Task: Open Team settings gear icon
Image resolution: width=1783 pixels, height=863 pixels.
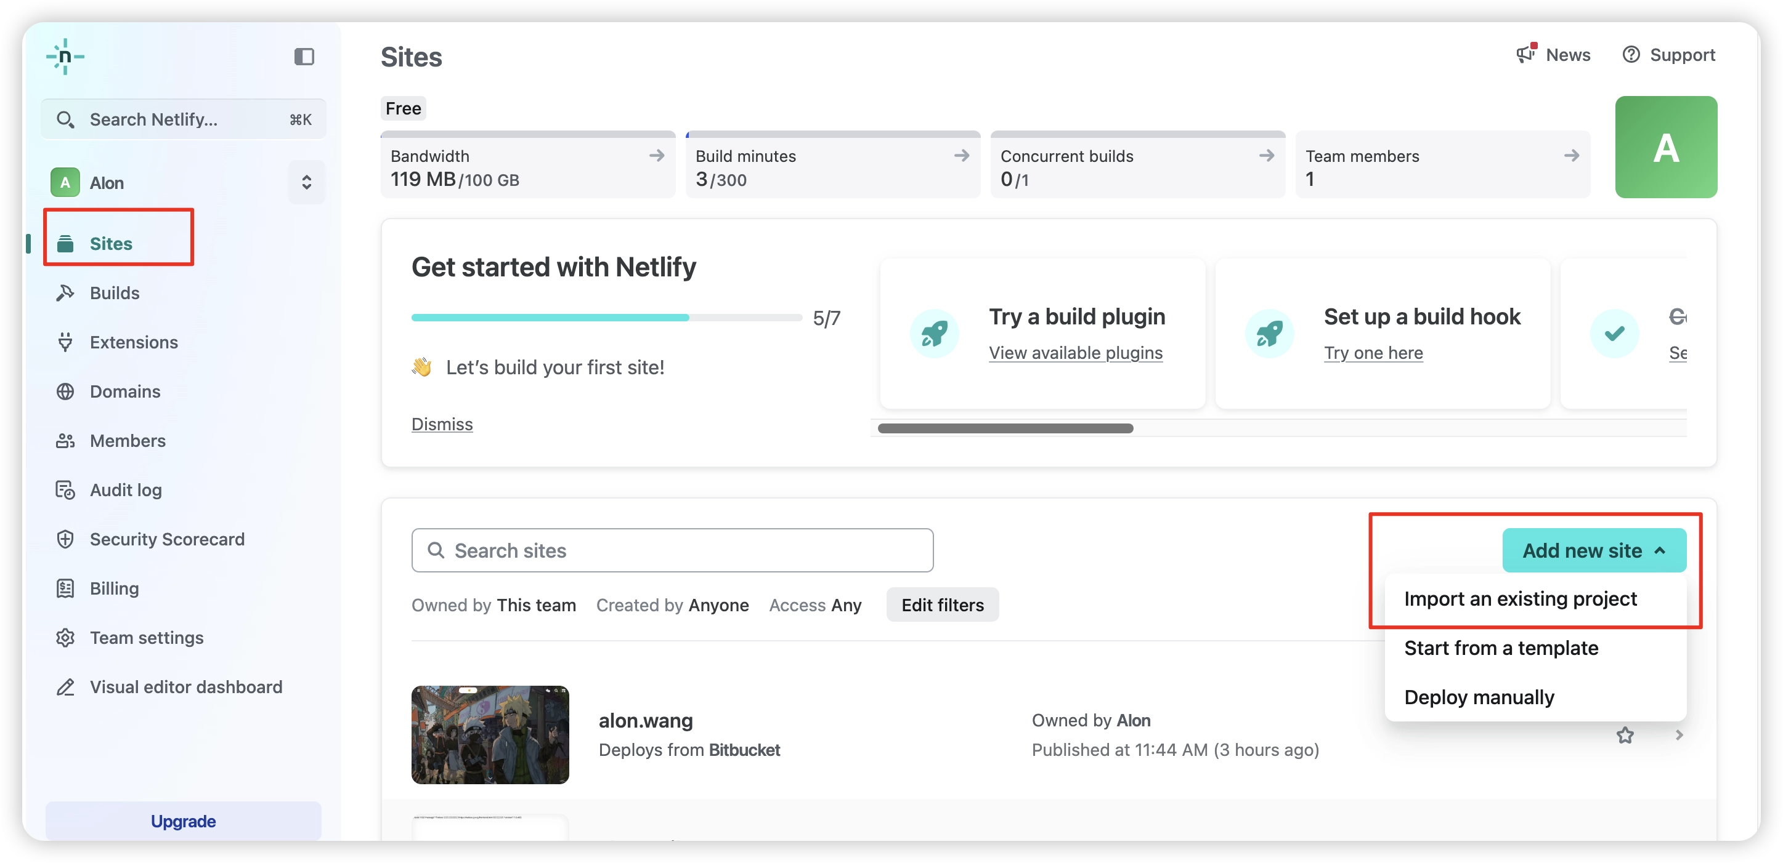Action: point(65,638)
